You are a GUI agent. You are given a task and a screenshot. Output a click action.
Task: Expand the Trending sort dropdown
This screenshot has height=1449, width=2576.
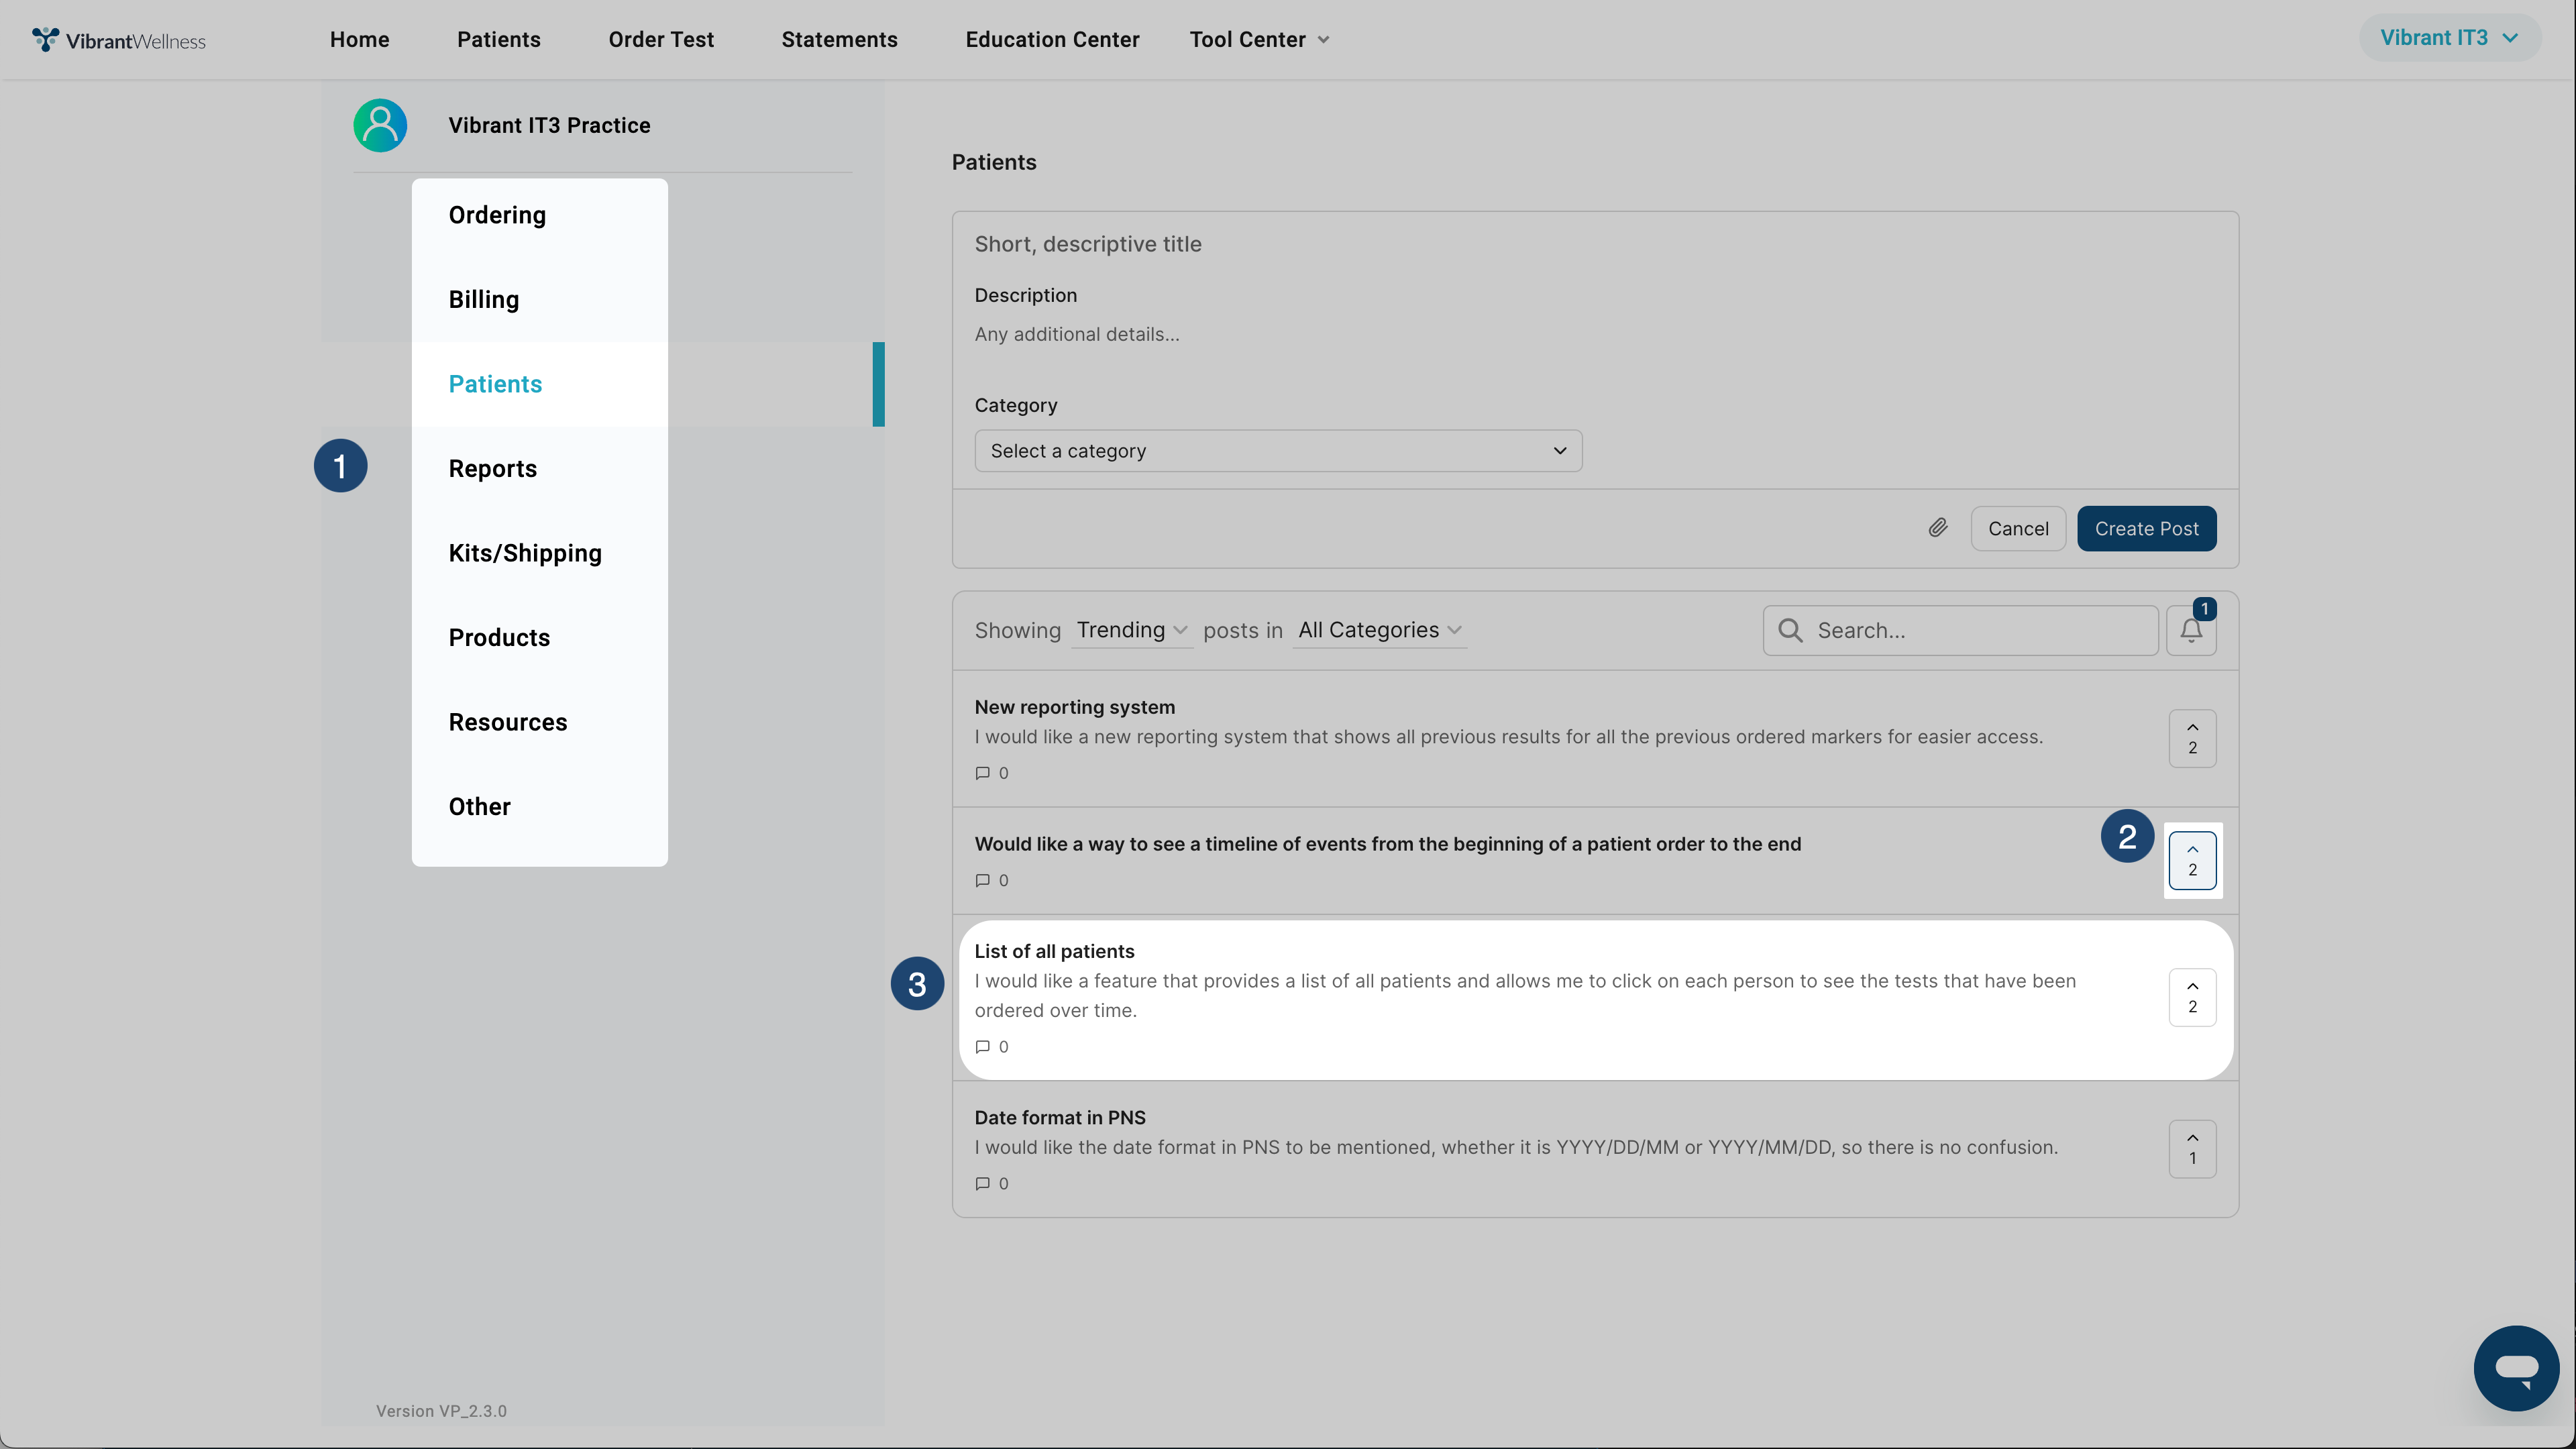tap(1131, 630)
